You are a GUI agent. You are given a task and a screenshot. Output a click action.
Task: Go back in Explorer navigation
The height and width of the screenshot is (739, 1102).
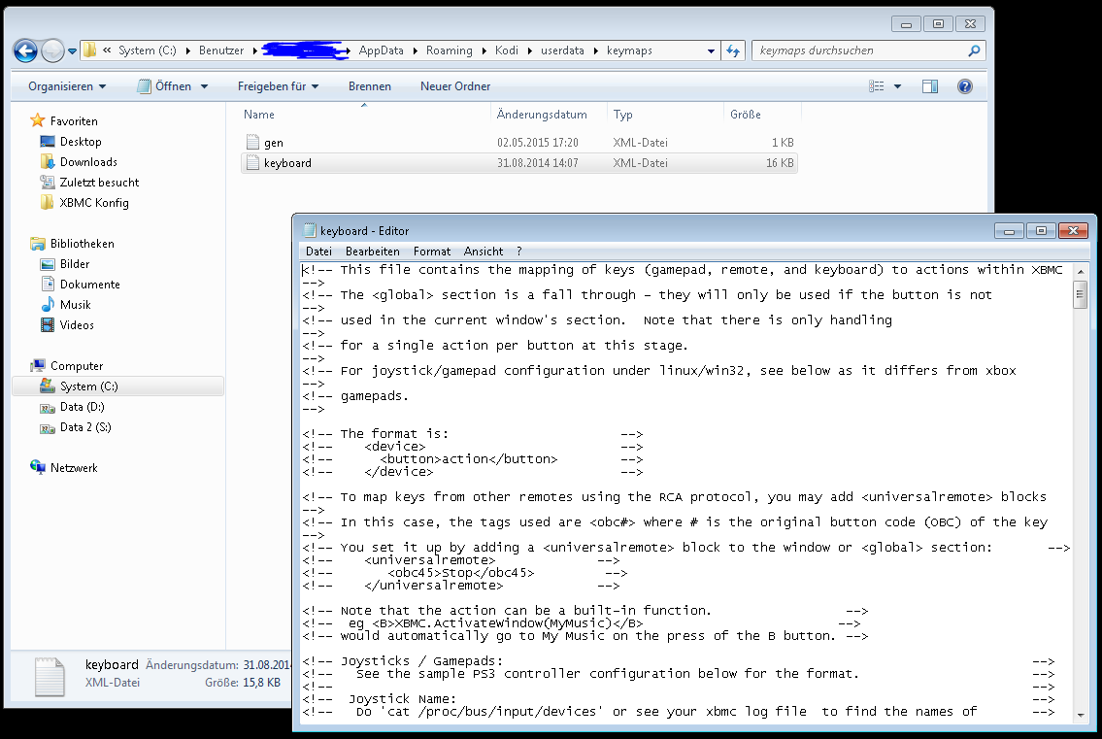[x=26, y=50]
